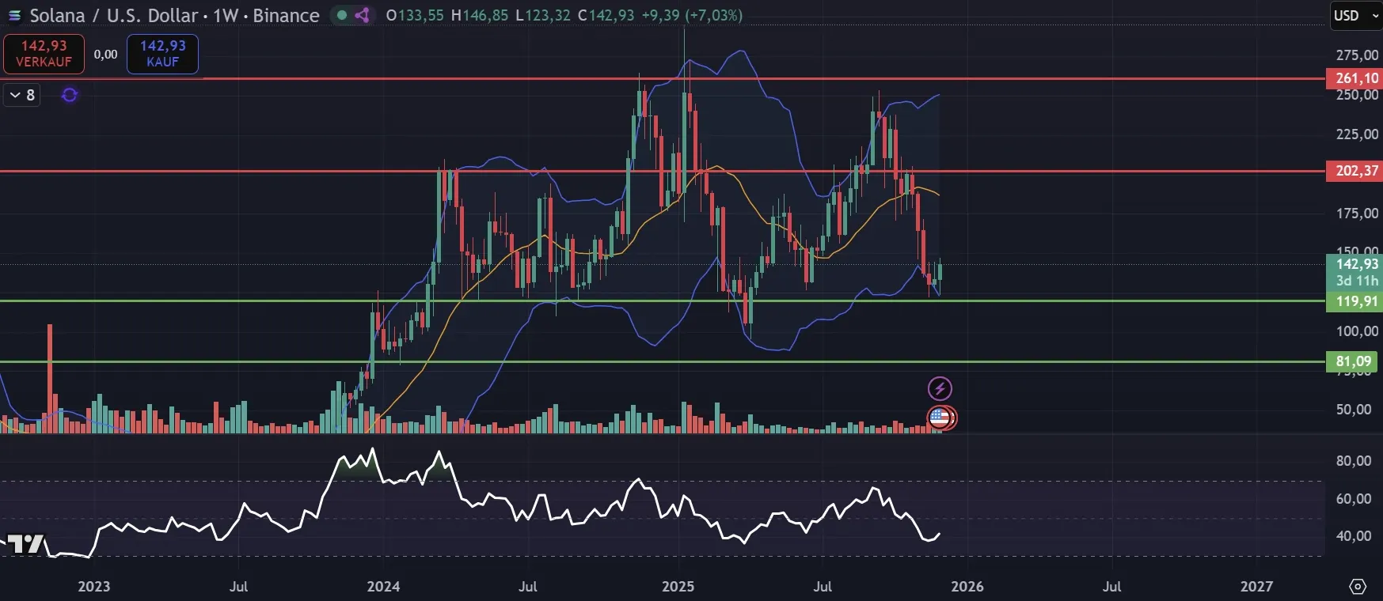Click the Solana / U.S. Dollar symbol title
Viewport: 1383px width, 601px height.
[x=174, y=15]
